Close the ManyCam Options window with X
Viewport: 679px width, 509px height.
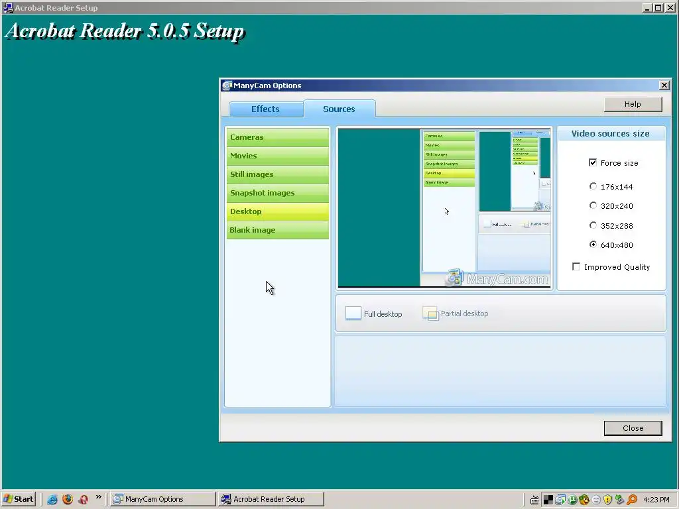(x=664, y=85)
